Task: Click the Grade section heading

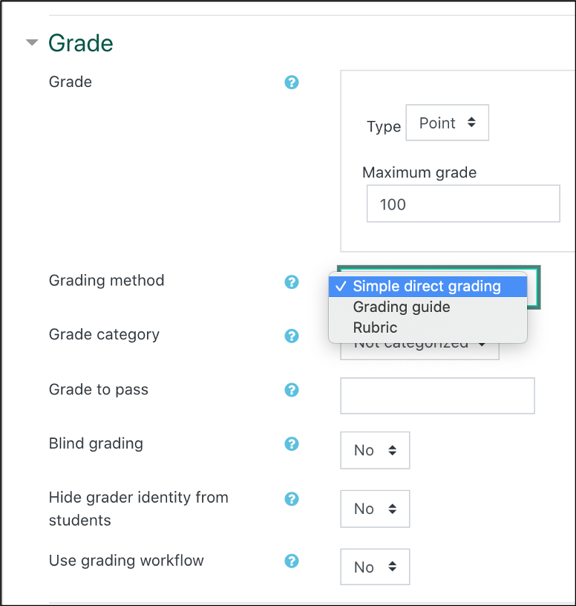Action: (80, 43)
